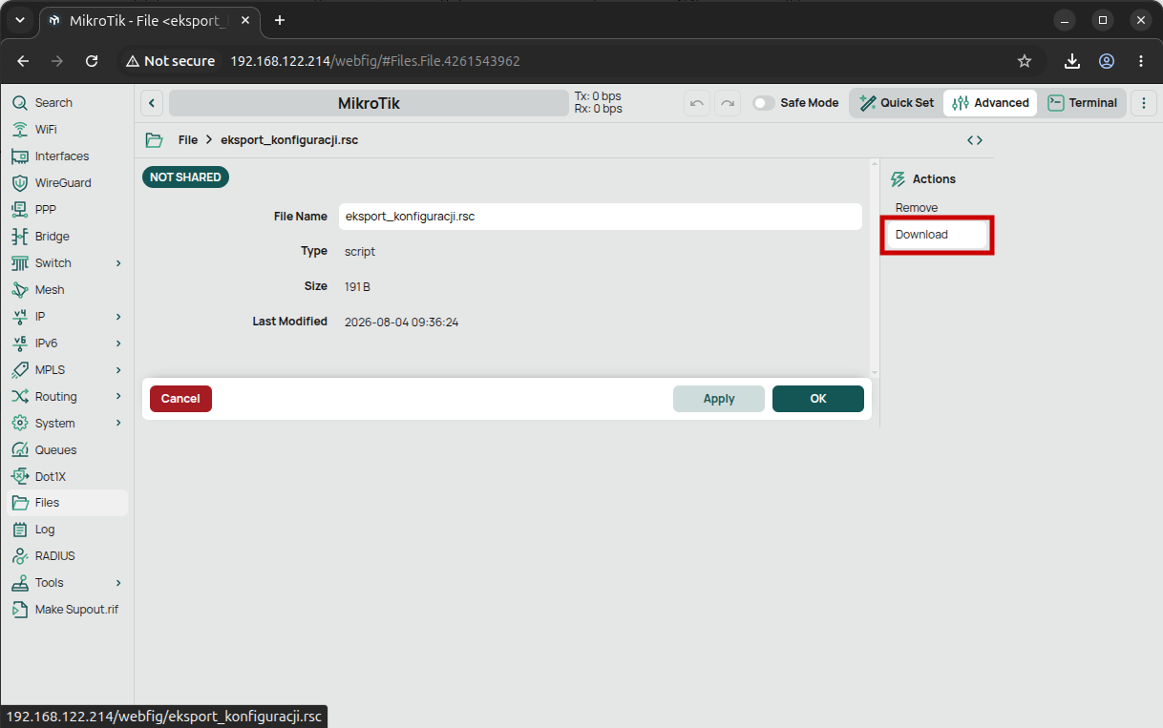This screenshot has width=1163, height=728.
Task: Click the Actions panel heading
Action: click(x=934, y=179)
